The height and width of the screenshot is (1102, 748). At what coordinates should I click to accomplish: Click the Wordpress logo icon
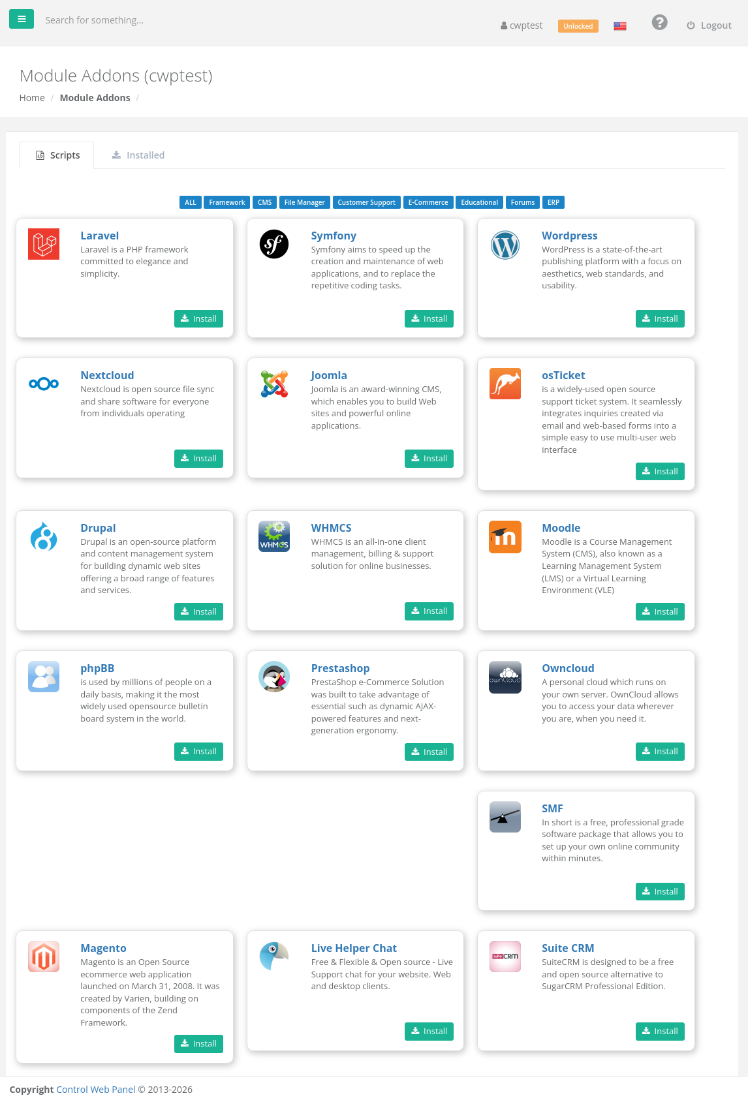(x=505, y=245)
